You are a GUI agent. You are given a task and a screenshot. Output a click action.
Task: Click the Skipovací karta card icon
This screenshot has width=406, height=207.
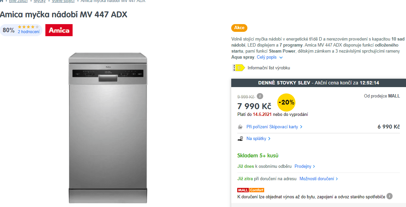pos(240,127)
